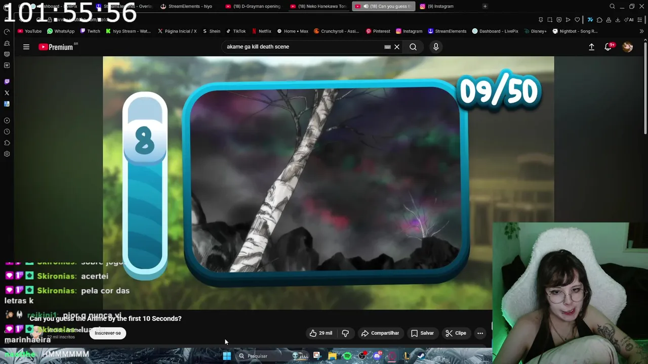Open Settings gear in browser sidebar
The image size is (648, 364).
pyautogui.click(x=7, y=154)
